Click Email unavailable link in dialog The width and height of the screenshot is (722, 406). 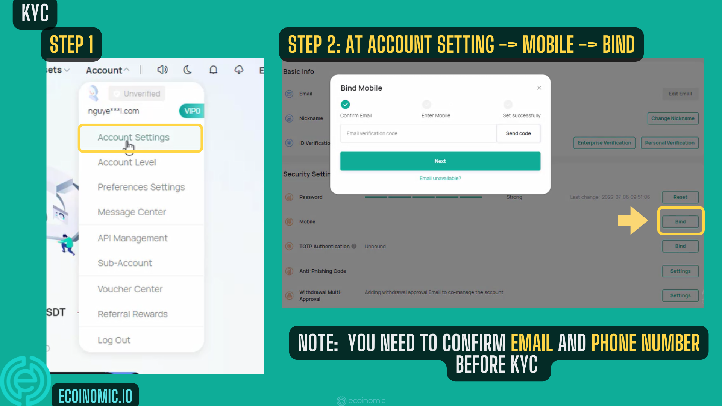pos(439,179)
